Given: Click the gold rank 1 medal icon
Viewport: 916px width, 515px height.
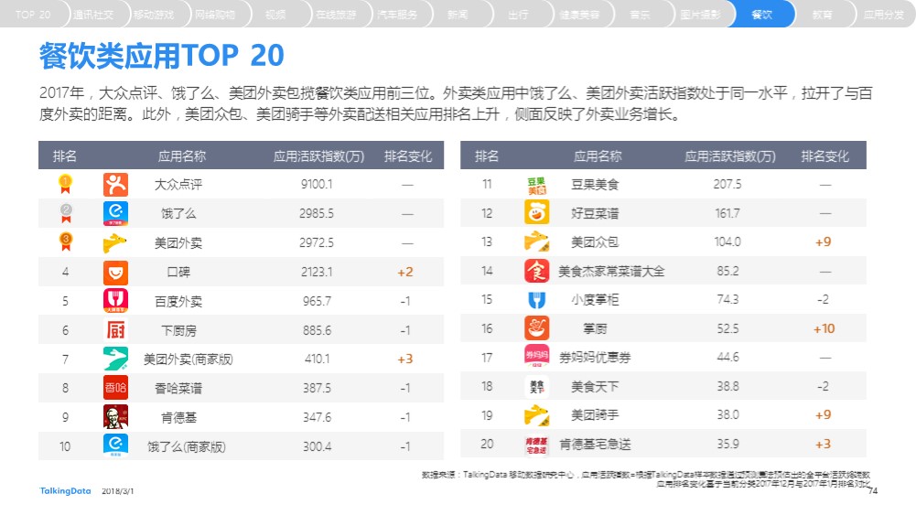Looking at the screenshot, I should coord(66,185).
